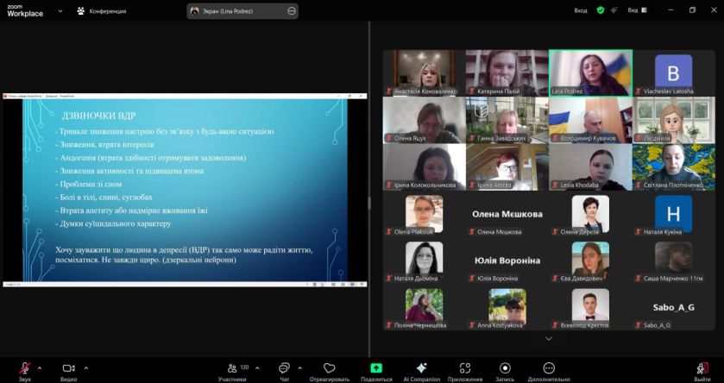724x383 pixels.
Task: Expand the arrow next to Участники
Action: (257, 368)
